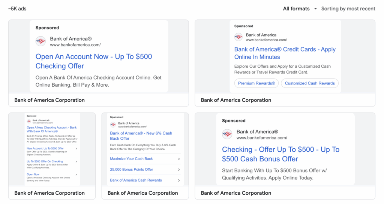384x204 pixels.
Task: Click chevron beside Maximize Your Cash Back
Action: point(179,159)
